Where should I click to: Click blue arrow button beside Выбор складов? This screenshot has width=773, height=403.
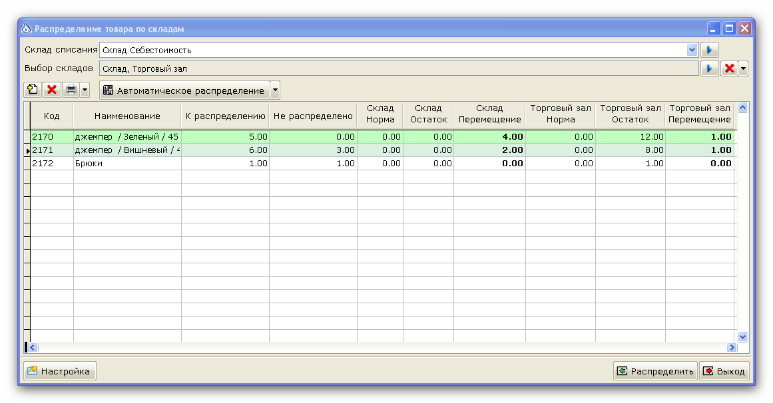(709, 68)
